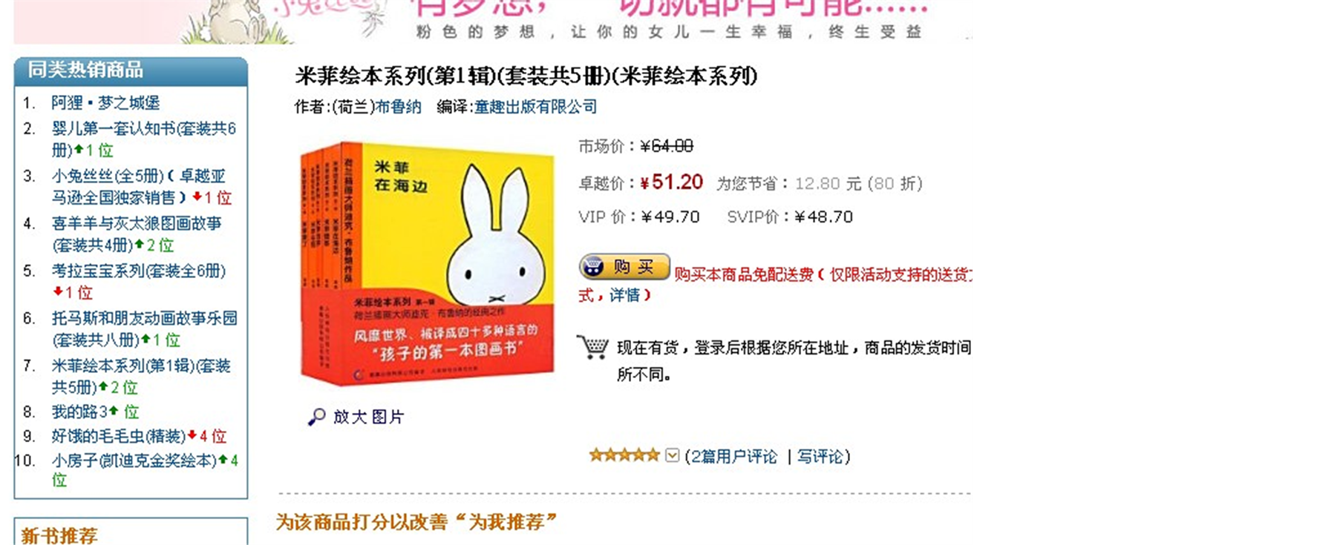Image resolution: width=1340 pixels, height=545 pixels.
Task: Open bestseller 托马斯和朋友动画故事乐园
Action: pos(144,328)
